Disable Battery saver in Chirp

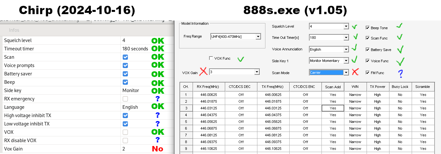click(x=125, y=74)
